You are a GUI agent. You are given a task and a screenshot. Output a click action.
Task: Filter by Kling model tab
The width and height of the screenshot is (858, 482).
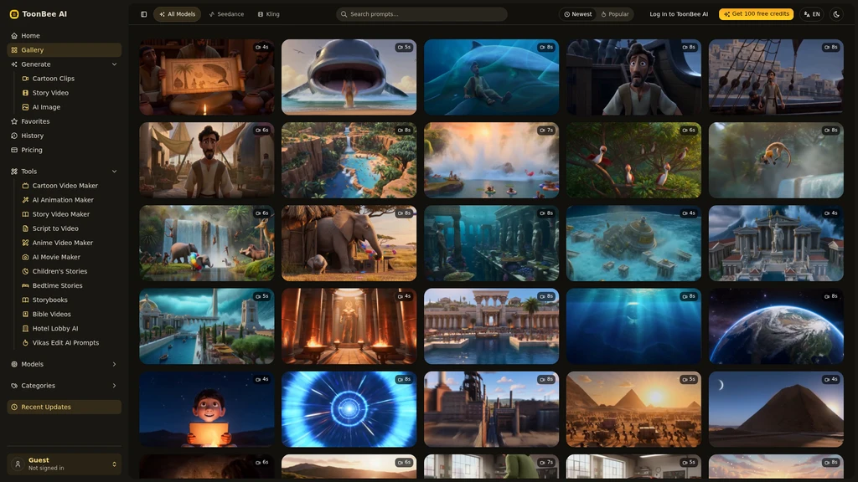click(269, 14)
